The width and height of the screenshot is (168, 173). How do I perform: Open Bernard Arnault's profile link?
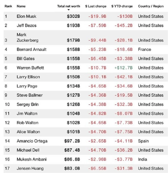[31, 49]
